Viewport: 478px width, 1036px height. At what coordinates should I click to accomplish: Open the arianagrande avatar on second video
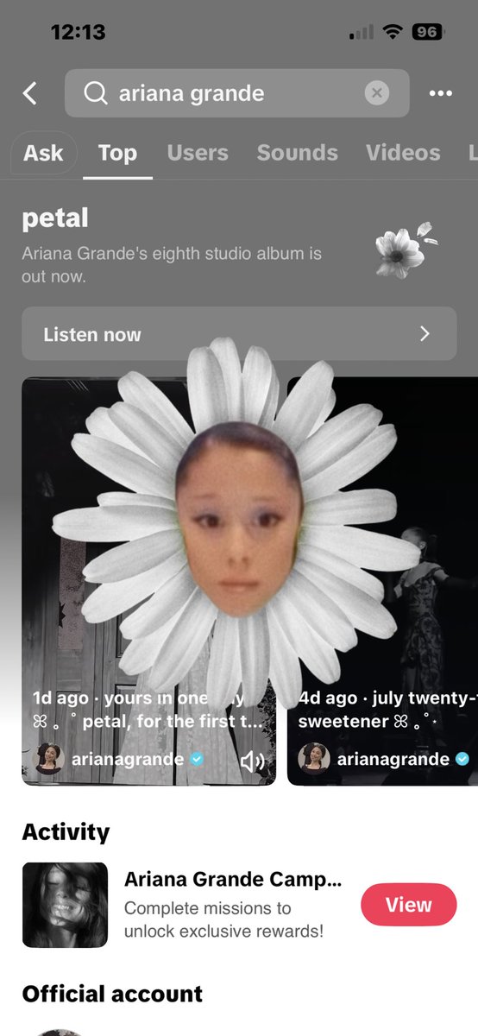coord(313,760)
